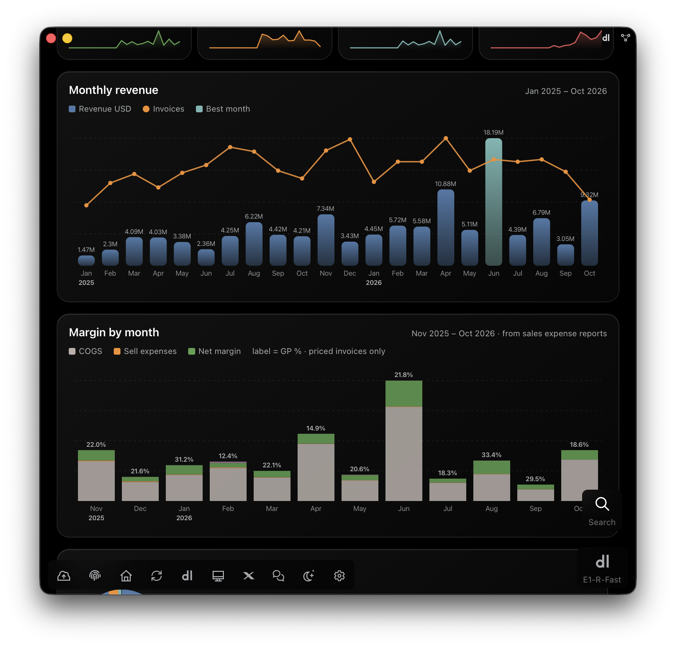This screenshot has height=647, width=676.
Task: Select the 21.8% Jun margin bar
Action: click(404, 440)
